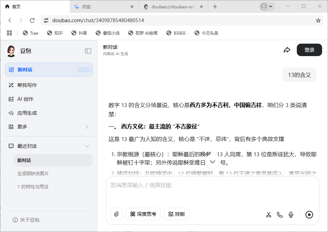Viewport: 328px width, 232px height.
Task: Click the 最近对话 section header
Action: click(x=49, y=146)
